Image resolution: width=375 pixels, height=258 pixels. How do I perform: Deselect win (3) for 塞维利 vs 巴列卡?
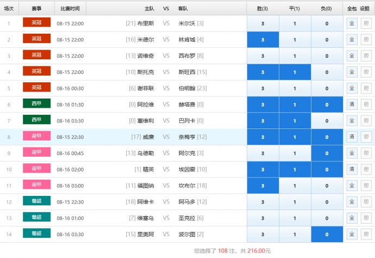(263, 121)
